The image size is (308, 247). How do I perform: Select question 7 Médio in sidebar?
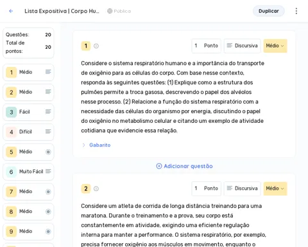coord(28,192)
